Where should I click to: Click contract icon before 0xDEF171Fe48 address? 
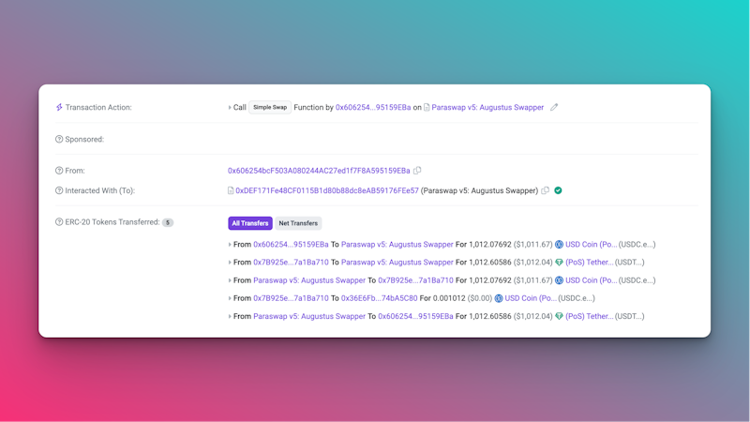point(231,190)
